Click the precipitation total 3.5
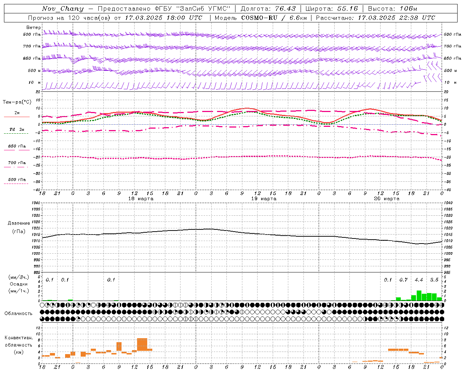This screenshot has height=370, width=463. click(434, 280)
